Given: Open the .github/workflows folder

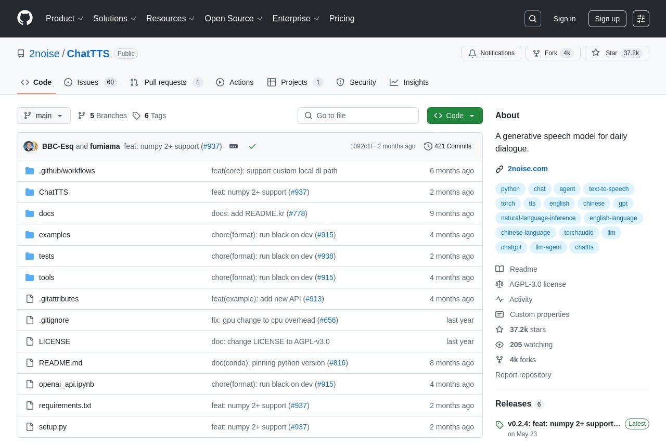Looking at the screenshot, I should (67, 171).
